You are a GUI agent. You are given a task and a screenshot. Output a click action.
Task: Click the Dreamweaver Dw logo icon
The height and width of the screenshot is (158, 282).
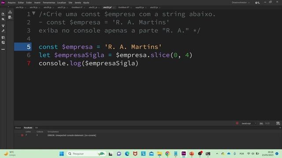(x=3, y=3)
